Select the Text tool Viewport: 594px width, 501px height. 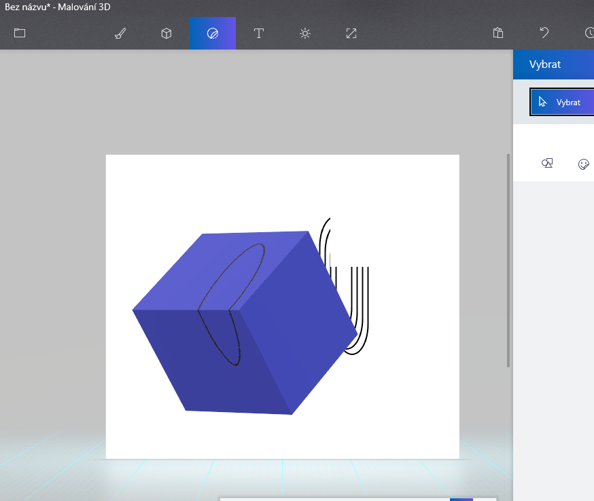tap(259, 33)
